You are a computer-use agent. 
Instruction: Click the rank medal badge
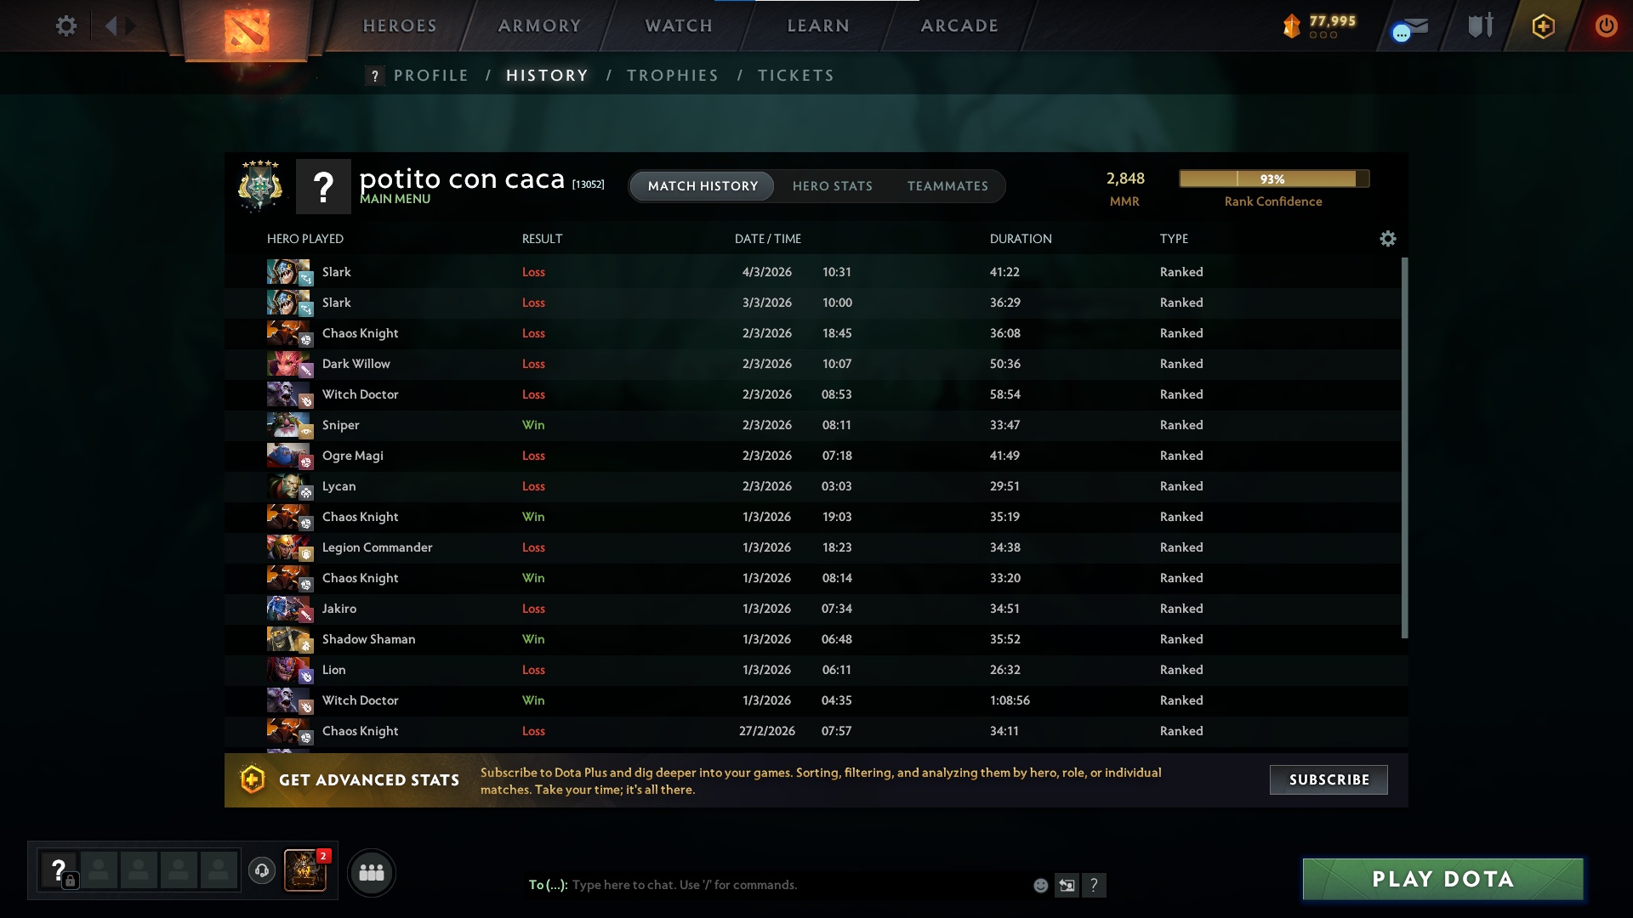(x=260, y=184)
